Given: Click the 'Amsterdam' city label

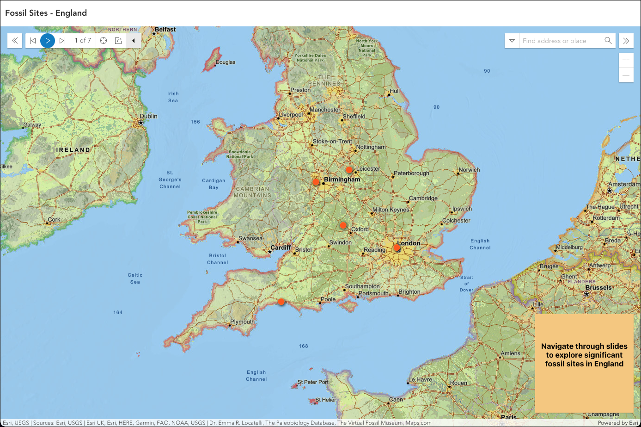Looking at the screenshot, I should coord(624,184).
